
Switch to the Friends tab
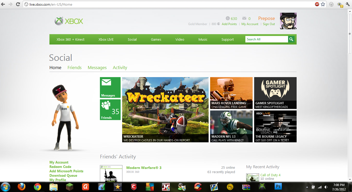click(x=75, y=68)
